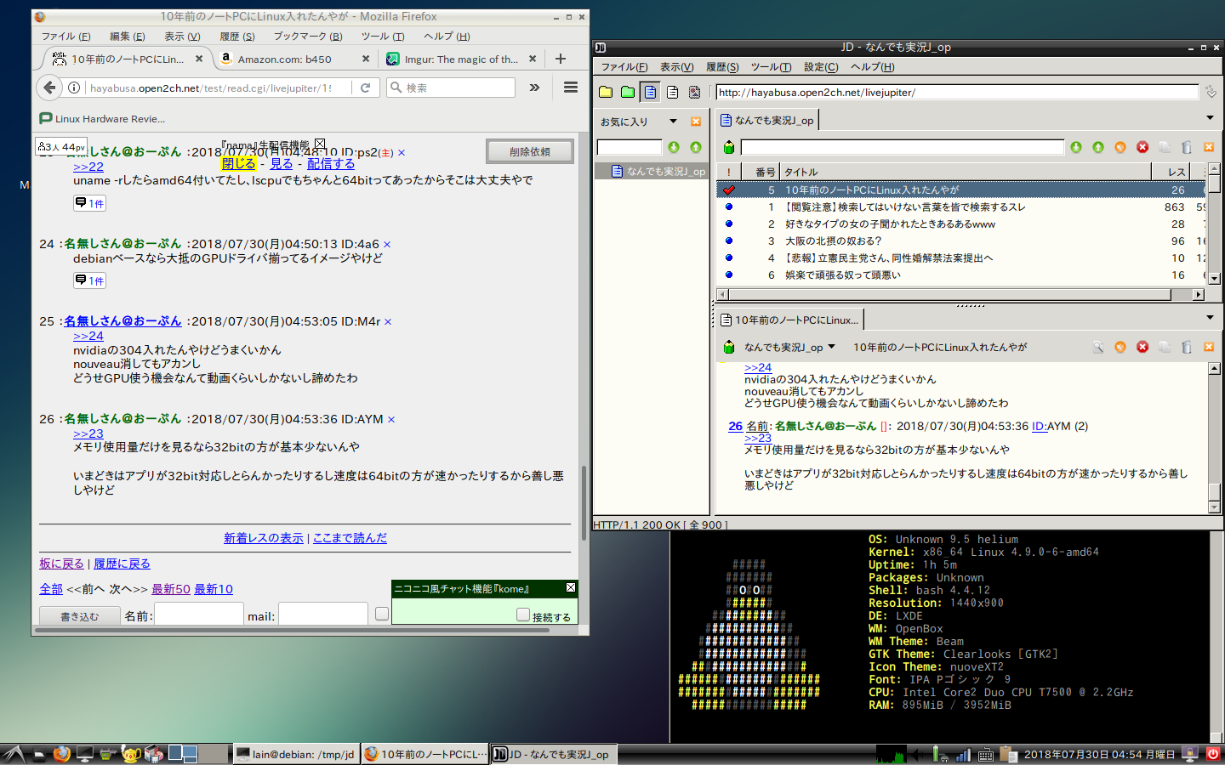Toggle the checkbox beside the mail field
1225x765 pixels.
click(382, 614)
